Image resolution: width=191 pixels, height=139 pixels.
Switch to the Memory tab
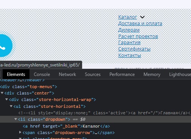(x=152, y=74)
